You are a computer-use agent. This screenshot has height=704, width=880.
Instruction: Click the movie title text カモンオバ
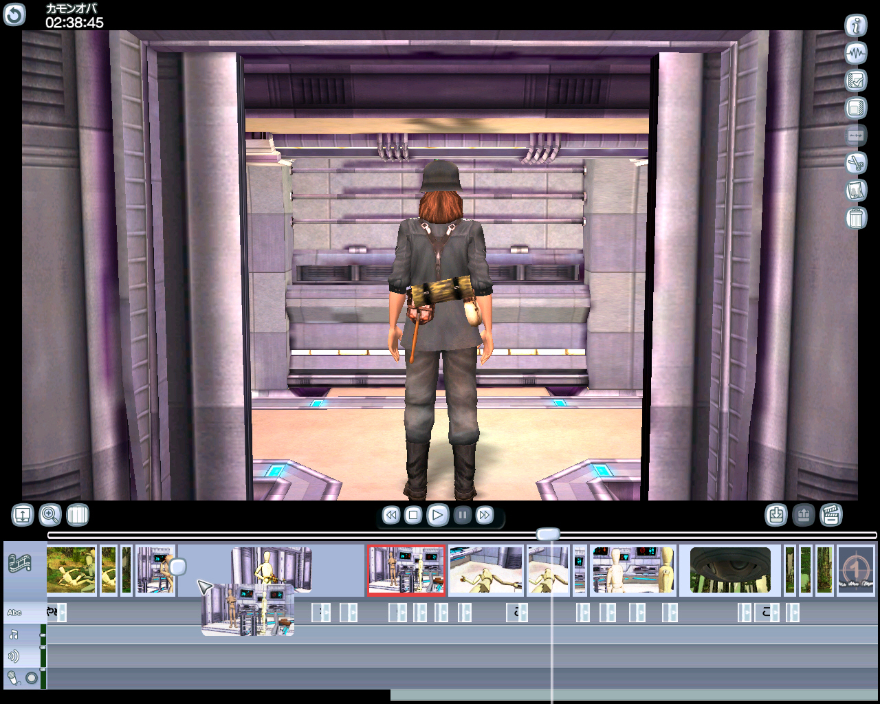[71, 9]
